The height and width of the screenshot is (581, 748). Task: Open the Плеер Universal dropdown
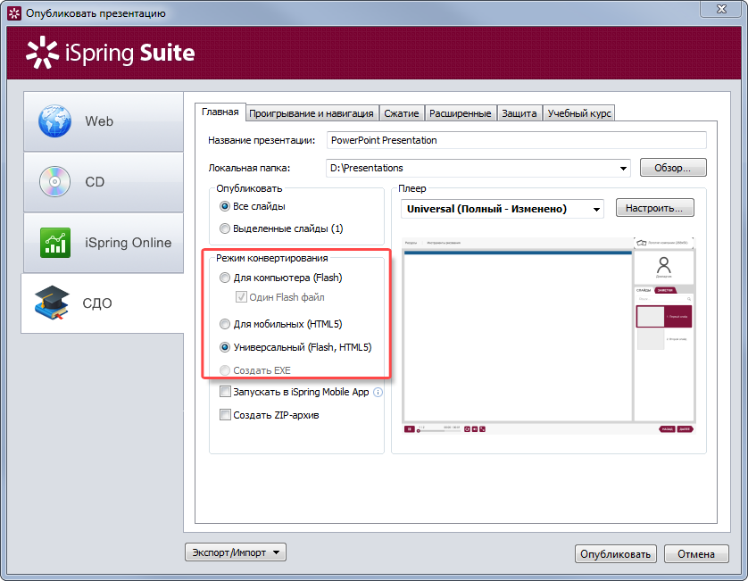(596, 210)
